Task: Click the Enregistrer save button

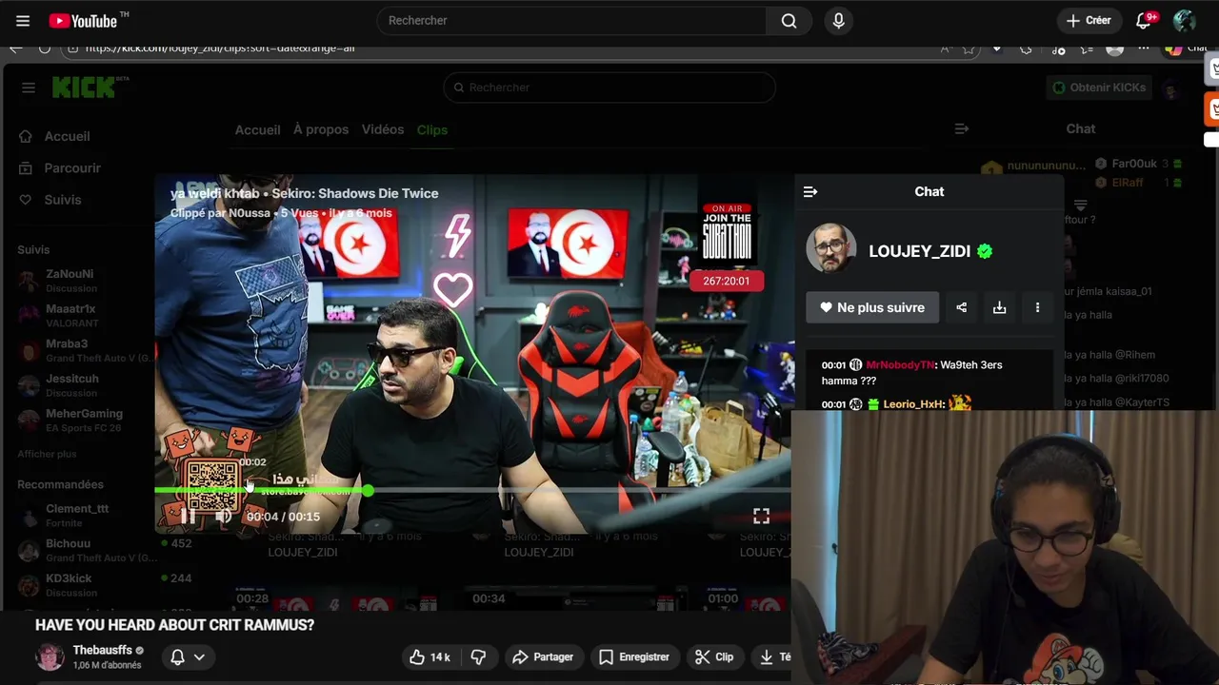Action: (634, 656)
